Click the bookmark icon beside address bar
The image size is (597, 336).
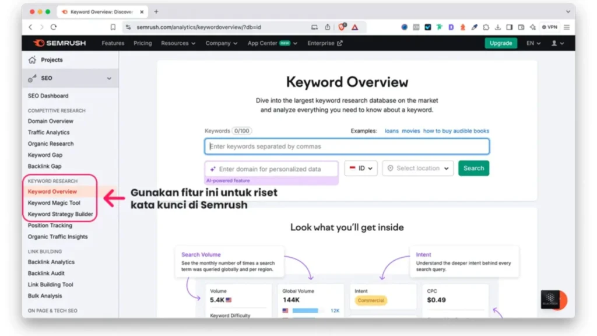(113, 27)
